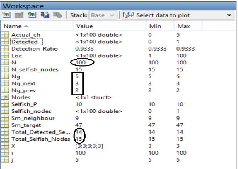Click the Sm_neighbour variable icon
This screenshot has height=169, width=238.
5,118
